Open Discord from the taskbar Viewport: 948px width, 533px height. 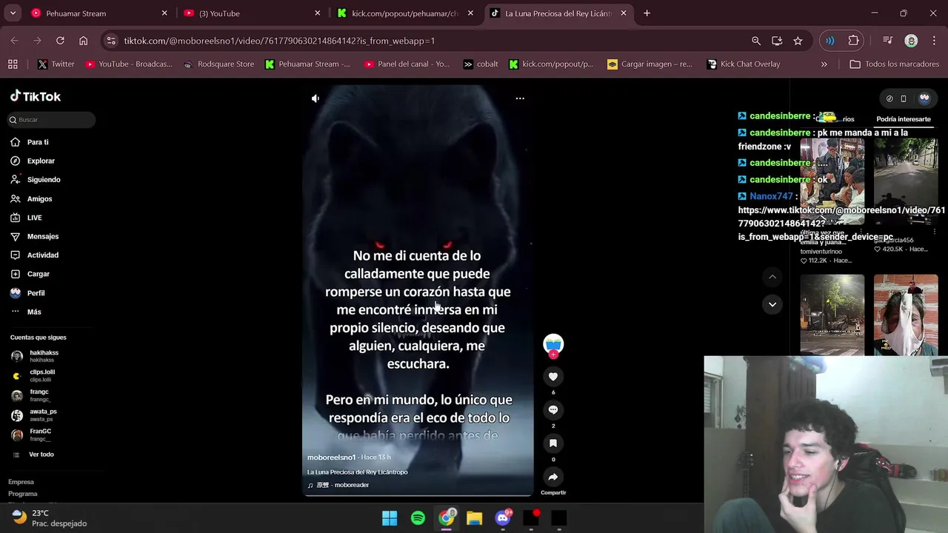pyautogui.click(x=503, y=518)
